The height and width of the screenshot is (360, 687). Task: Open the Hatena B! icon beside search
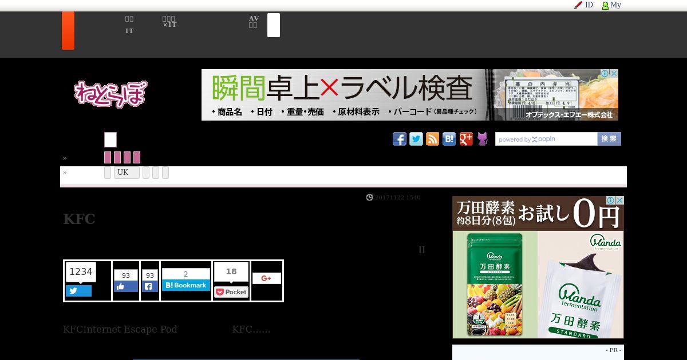coord(449,139)
